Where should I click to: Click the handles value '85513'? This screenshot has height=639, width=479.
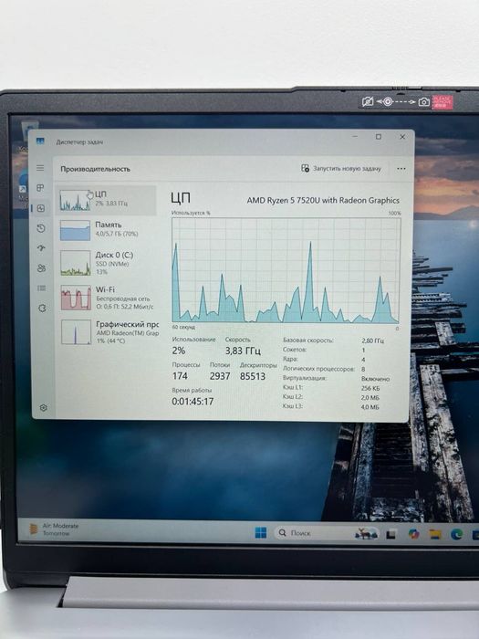pyautogui.click(x=253, y=376)
